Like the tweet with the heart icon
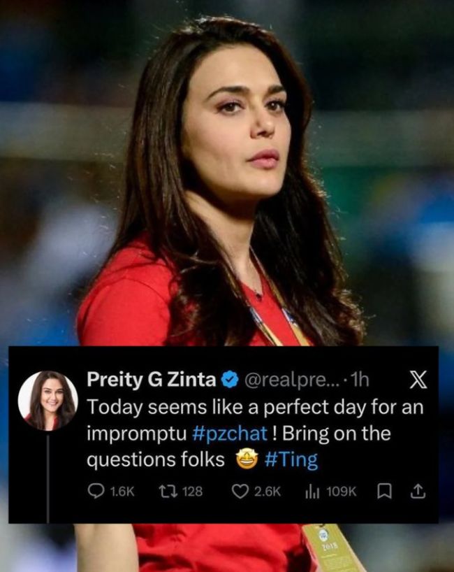The height and width of the screenshot is (572, 454). [x=240, y=492]
